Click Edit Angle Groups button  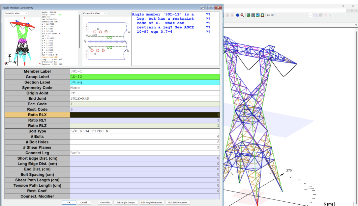(126, 202)
